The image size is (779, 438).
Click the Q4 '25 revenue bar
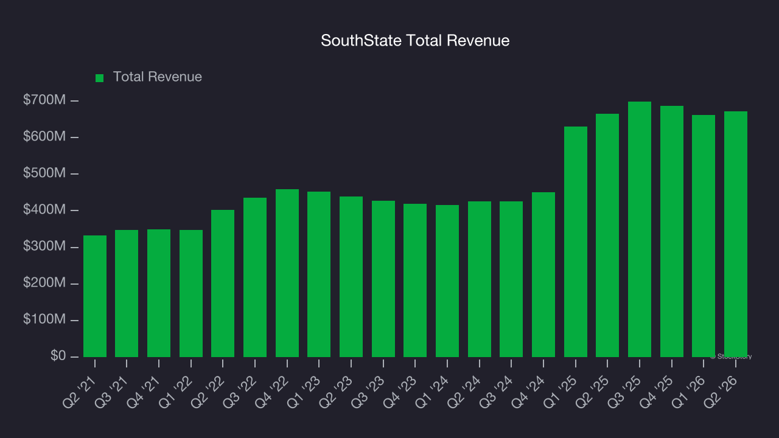click(x=672, y=231)
